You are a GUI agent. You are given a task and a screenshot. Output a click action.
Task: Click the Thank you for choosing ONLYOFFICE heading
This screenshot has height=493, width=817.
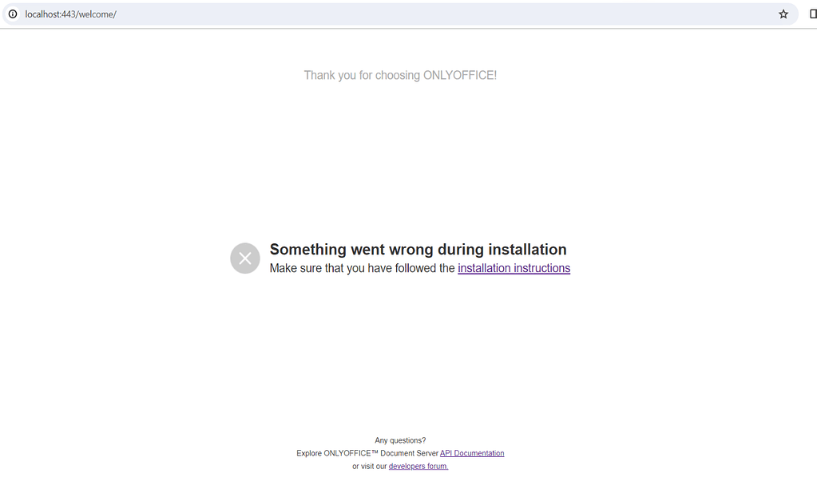point(399,74)
